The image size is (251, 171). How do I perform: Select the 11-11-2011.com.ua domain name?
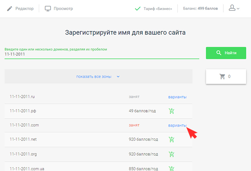pos(27,169)
